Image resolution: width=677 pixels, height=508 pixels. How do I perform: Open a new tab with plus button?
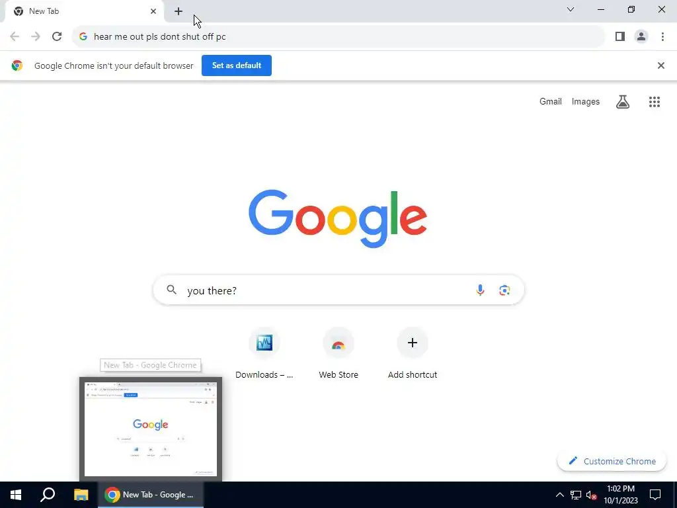pyautogui.click(x=179, y=11)
